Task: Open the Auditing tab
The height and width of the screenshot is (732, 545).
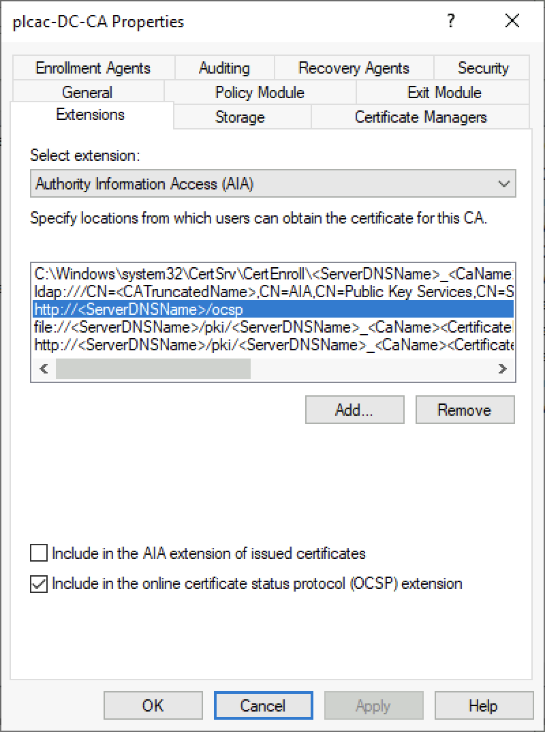Action: pyautogui.click(x=224, y=68)
